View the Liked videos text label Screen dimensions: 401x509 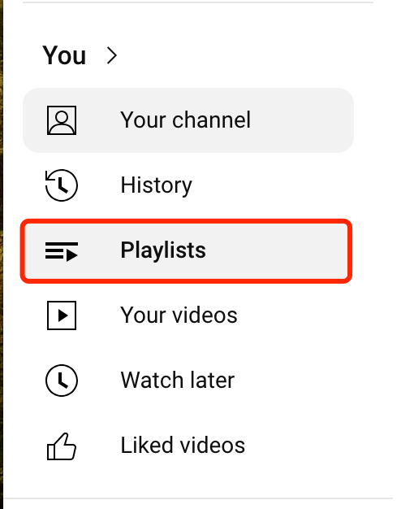tap(183, 445)
